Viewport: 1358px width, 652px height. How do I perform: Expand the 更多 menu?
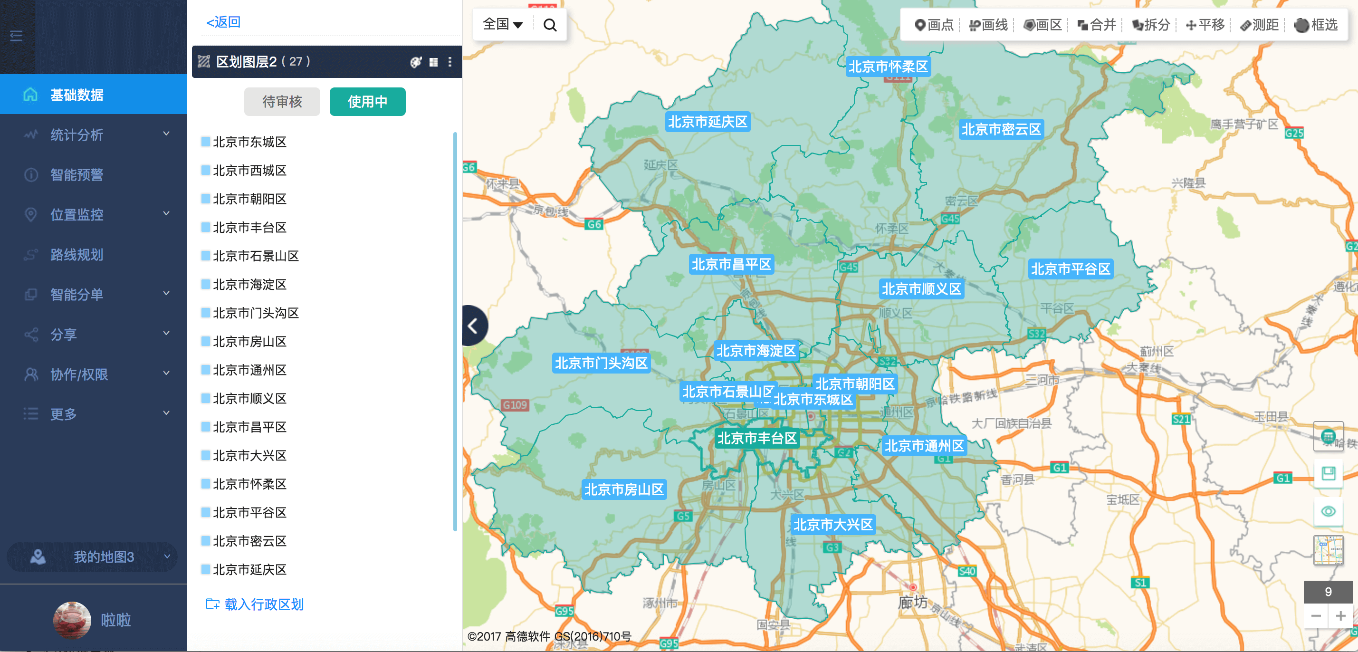93,414
